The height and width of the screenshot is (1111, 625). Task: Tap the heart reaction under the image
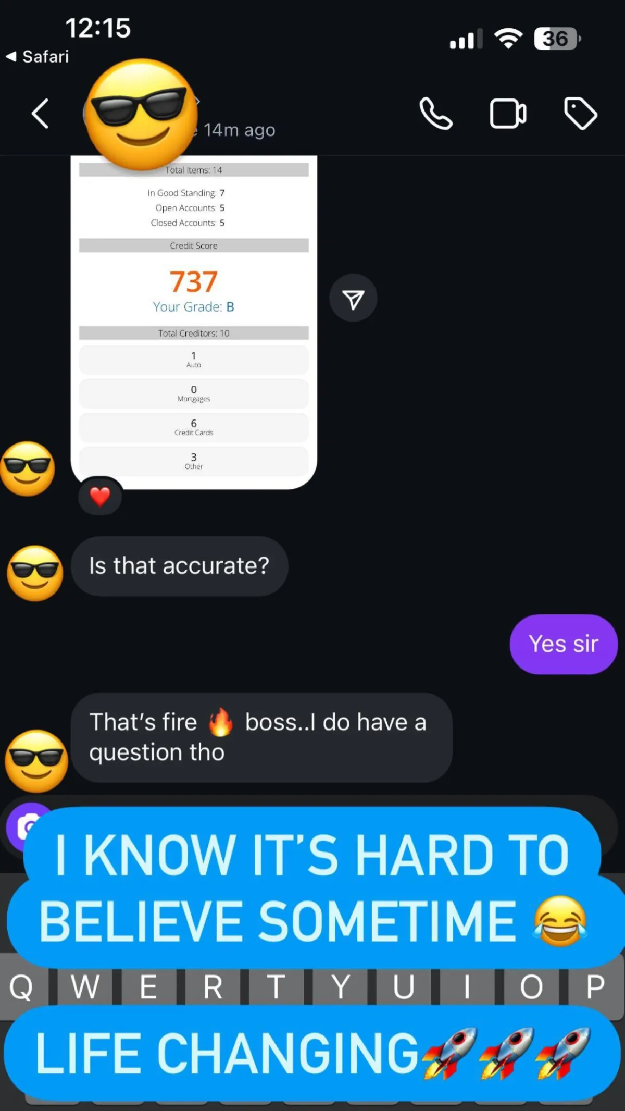[x=100, y=496]
